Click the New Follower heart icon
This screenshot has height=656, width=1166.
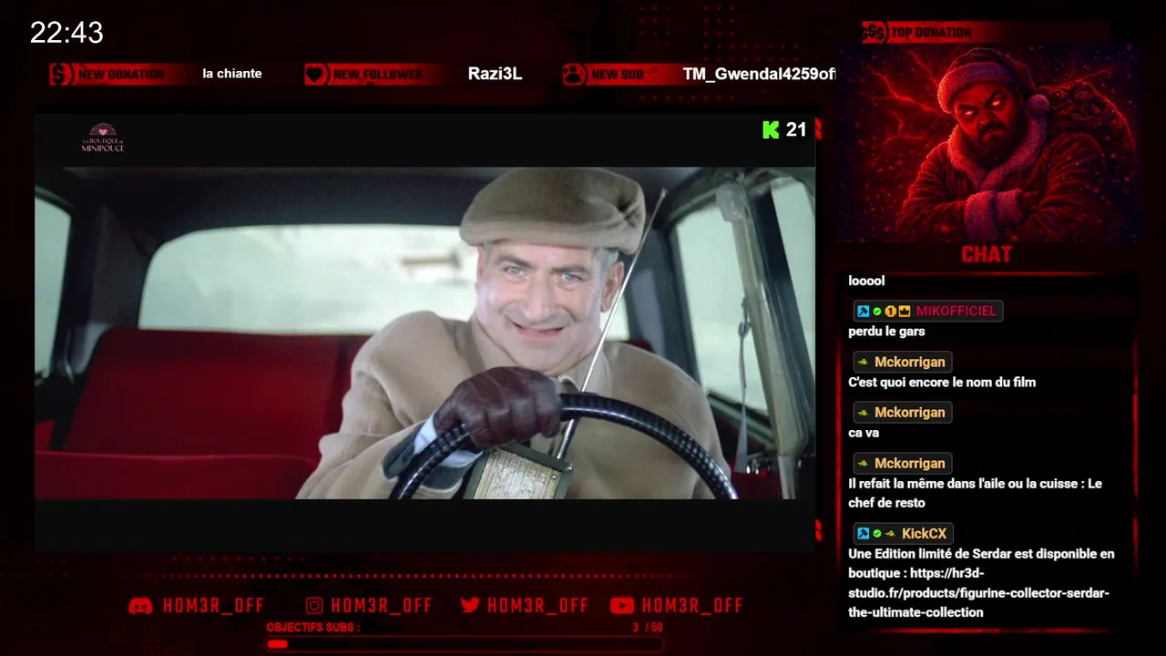tap(316, 74)
